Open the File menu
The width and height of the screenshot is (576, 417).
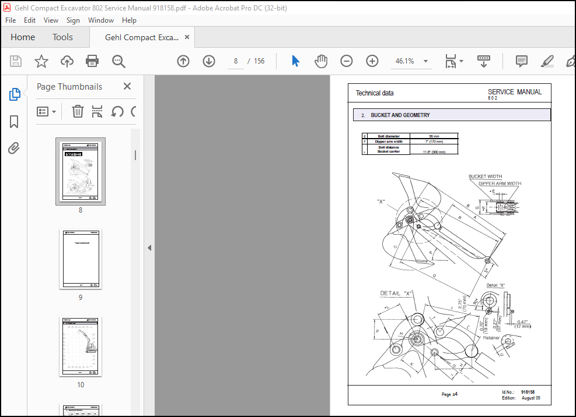coord(11,20)
